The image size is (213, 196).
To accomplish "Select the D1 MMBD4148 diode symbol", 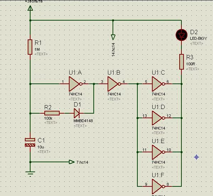I will pos(77,113).
